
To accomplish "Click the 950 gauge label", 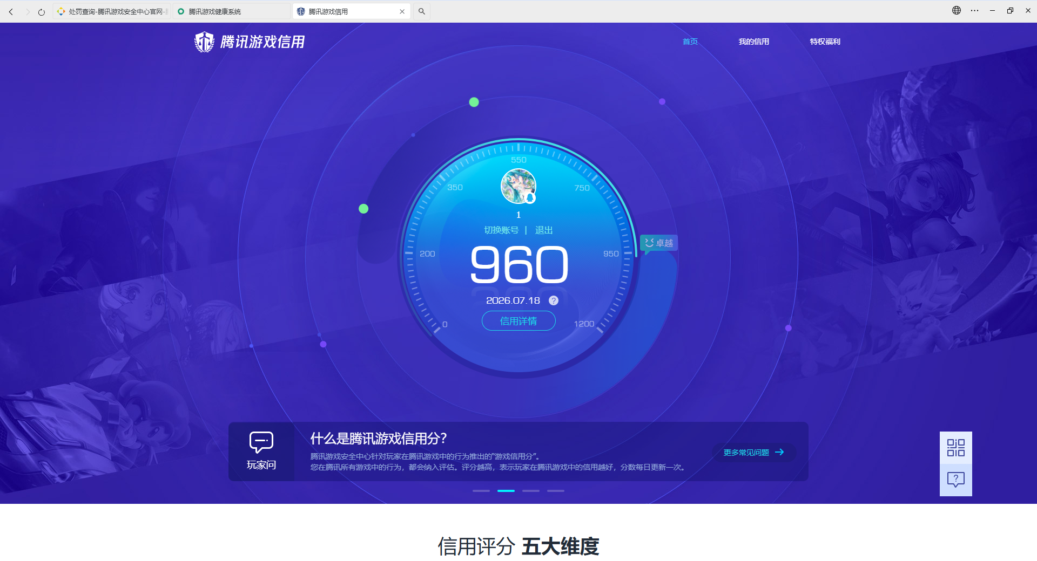I will (611, 254).
